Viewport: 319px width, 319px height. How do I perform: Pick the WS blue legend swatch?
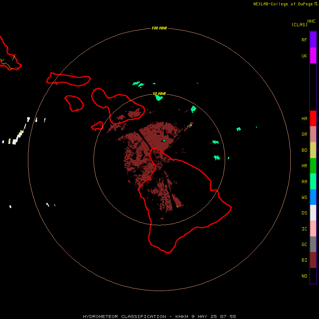click(313, 197)
